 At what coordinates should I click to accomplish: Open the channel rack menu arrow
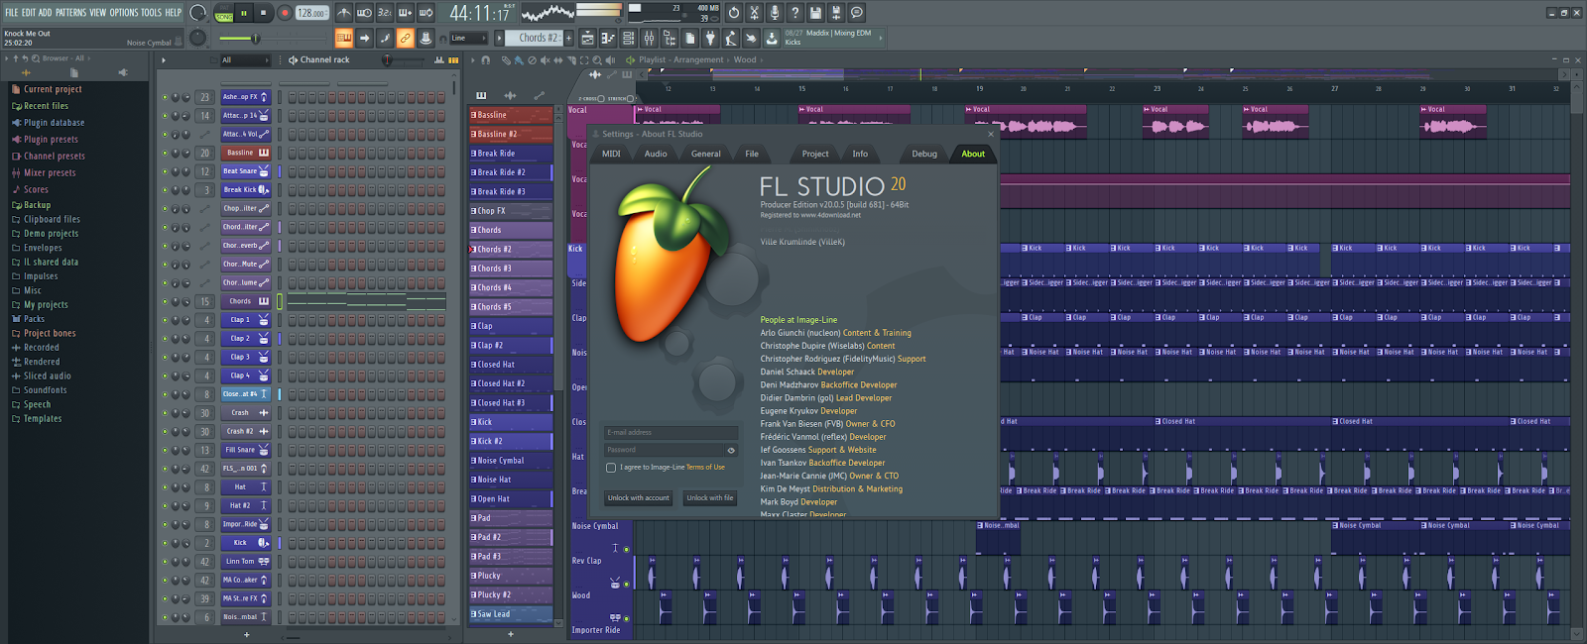[x=164, y=60]
